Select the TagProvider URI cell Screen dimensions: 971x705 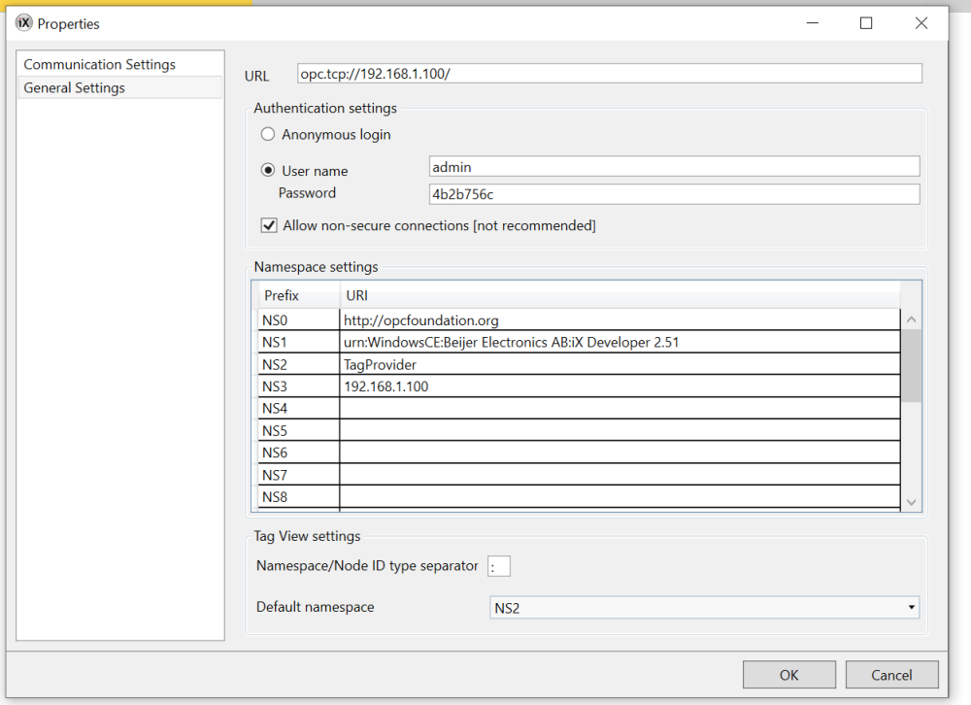point(619,364)
